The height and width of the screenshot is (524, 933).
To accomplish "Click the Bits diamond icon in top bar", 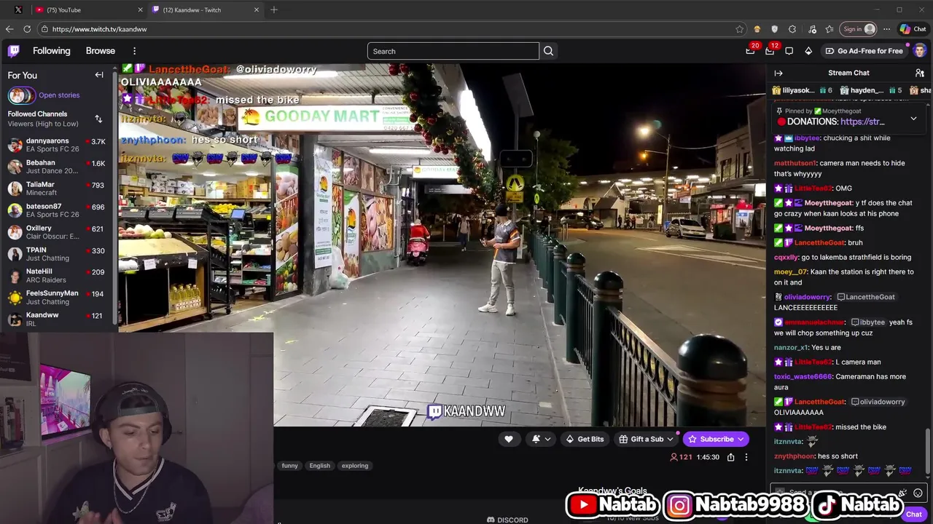I will tap(808, 51).
